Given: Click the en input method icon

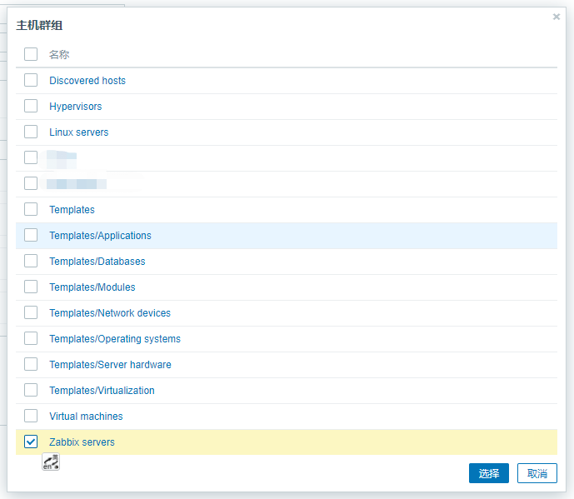Looking at the screenshot, I should (51, 462).
